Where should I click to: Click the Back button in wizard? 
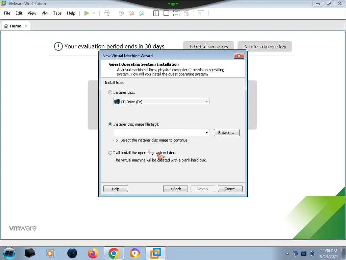[x=175, y=189]
